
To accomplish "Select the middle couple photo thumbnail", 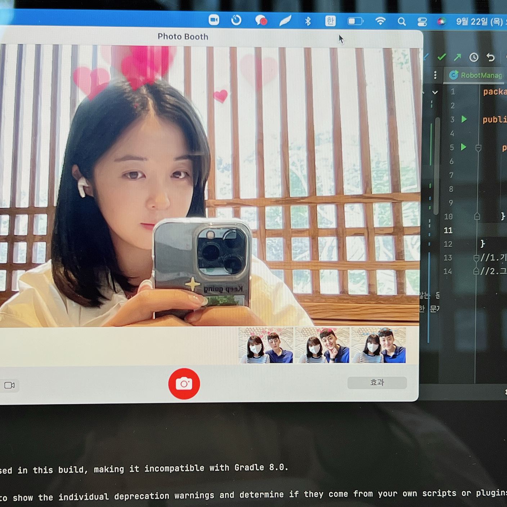I will pos(322,345).
